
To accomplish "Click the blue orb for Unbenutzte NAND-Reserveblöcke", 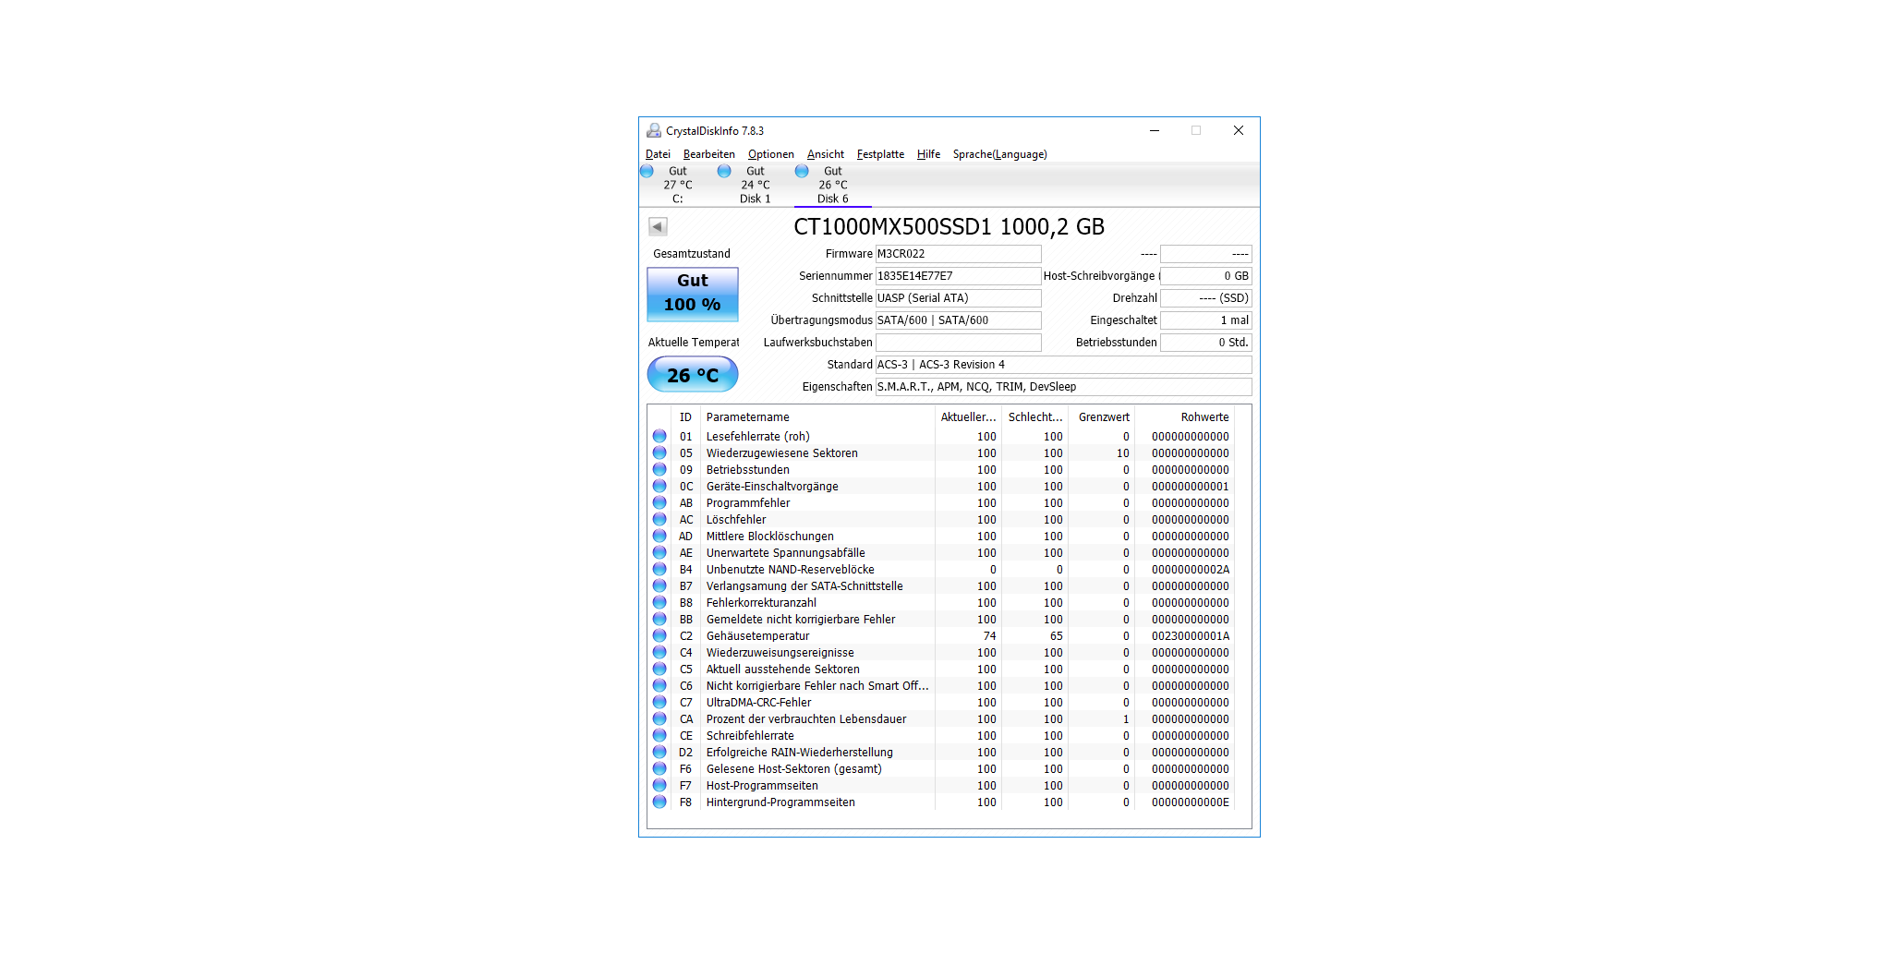I will 659,569.
